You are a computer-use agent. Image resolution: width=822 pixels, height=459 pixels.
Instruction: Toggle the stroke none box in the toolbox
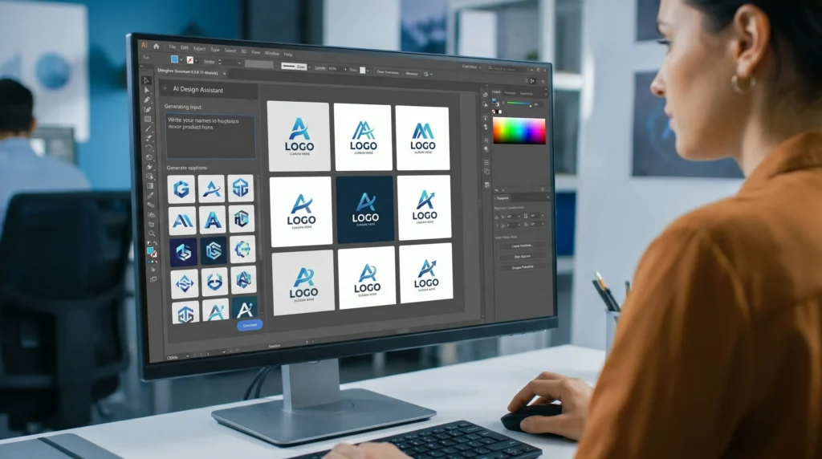(153, 254)
